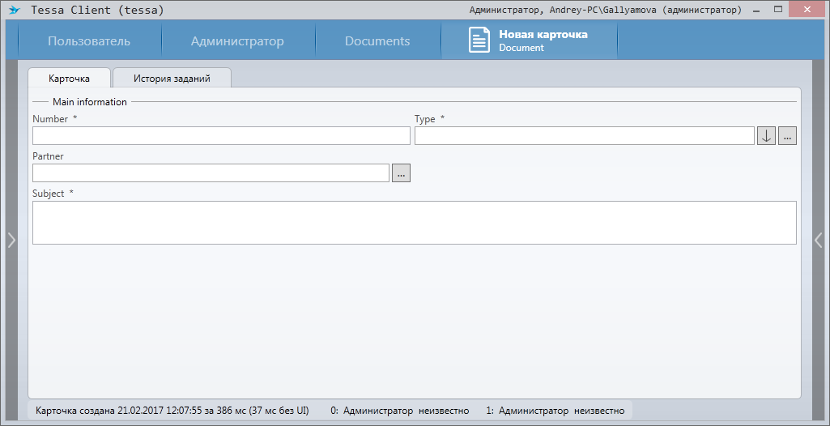Click the ellipsis button next to Partner
Image resolution: width=830 pixels, height=426 pixels.
click(401, 173)
